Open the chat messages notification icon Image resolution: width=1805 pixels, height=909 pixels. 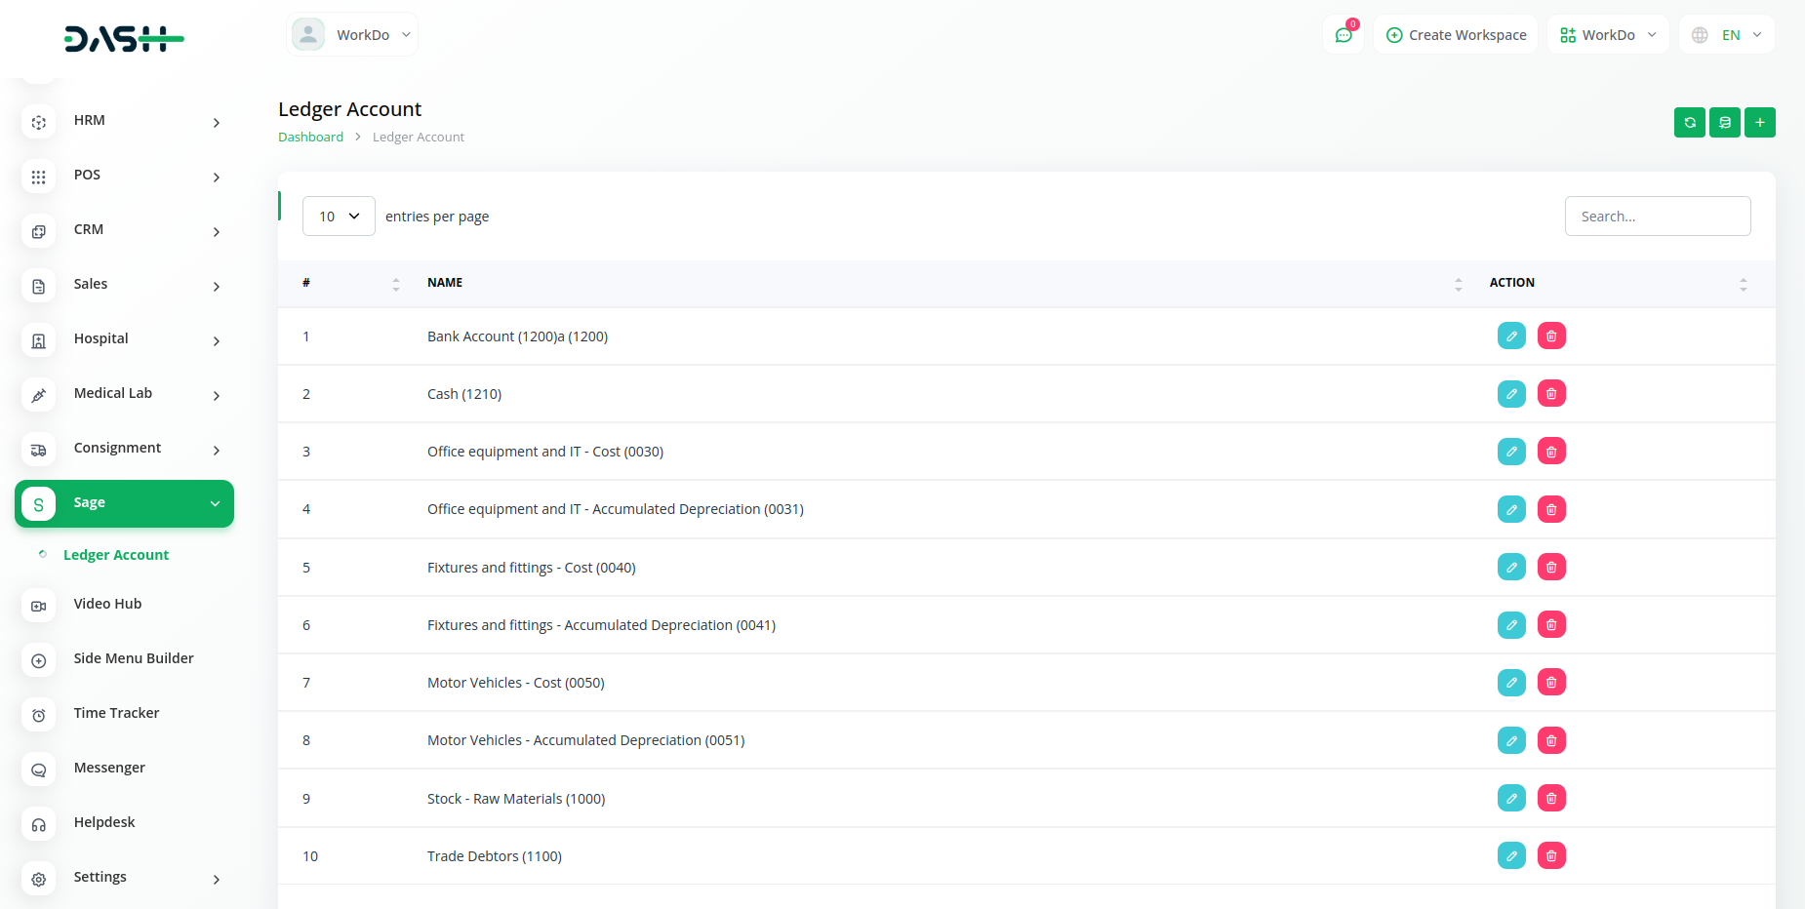1344,35
